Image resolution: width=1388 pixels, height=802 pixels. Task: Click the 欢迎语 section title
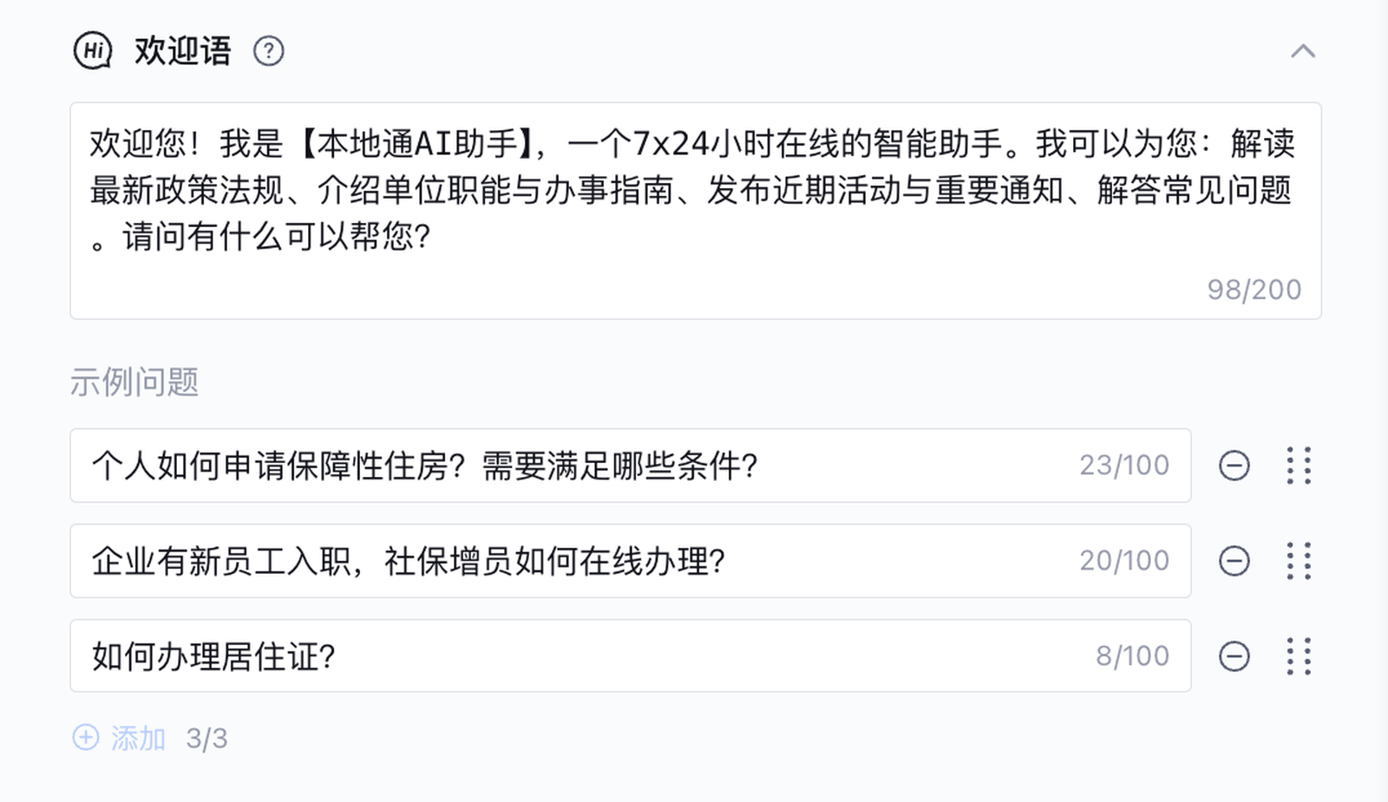(x=183, y=51)
